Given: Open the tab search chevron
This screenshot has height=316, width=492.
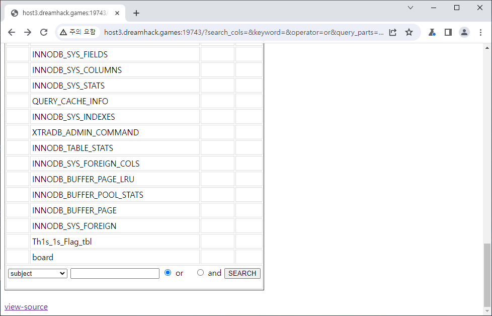Looking at the screenshot, I should (x=411, y=8).
